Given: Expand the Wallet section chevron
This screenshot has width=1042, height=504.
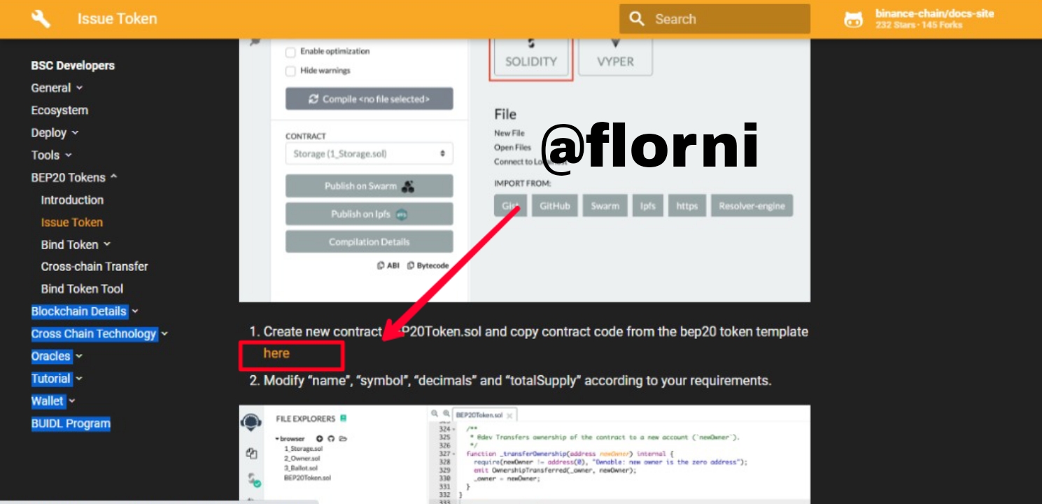Looking at the screenshot, I should 72,401.
